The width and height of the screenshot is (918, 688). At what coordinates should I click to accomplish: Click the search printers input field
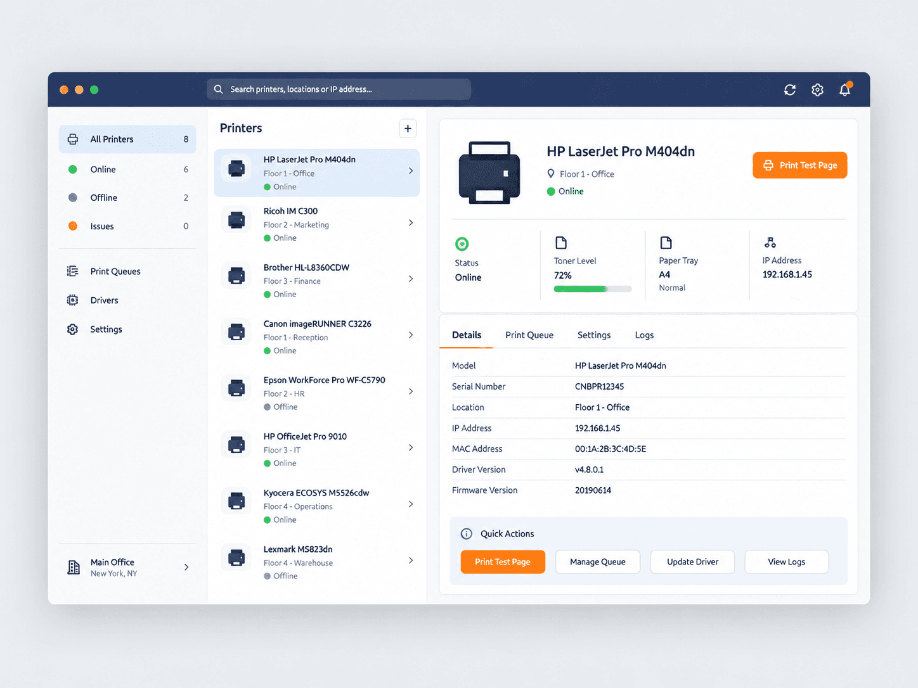tap(339, 89)
